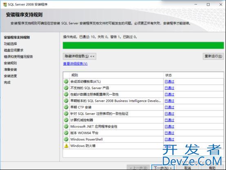
Task: Click yellow warning icon for Windows 防火墙
Action: tap(66, 146)
